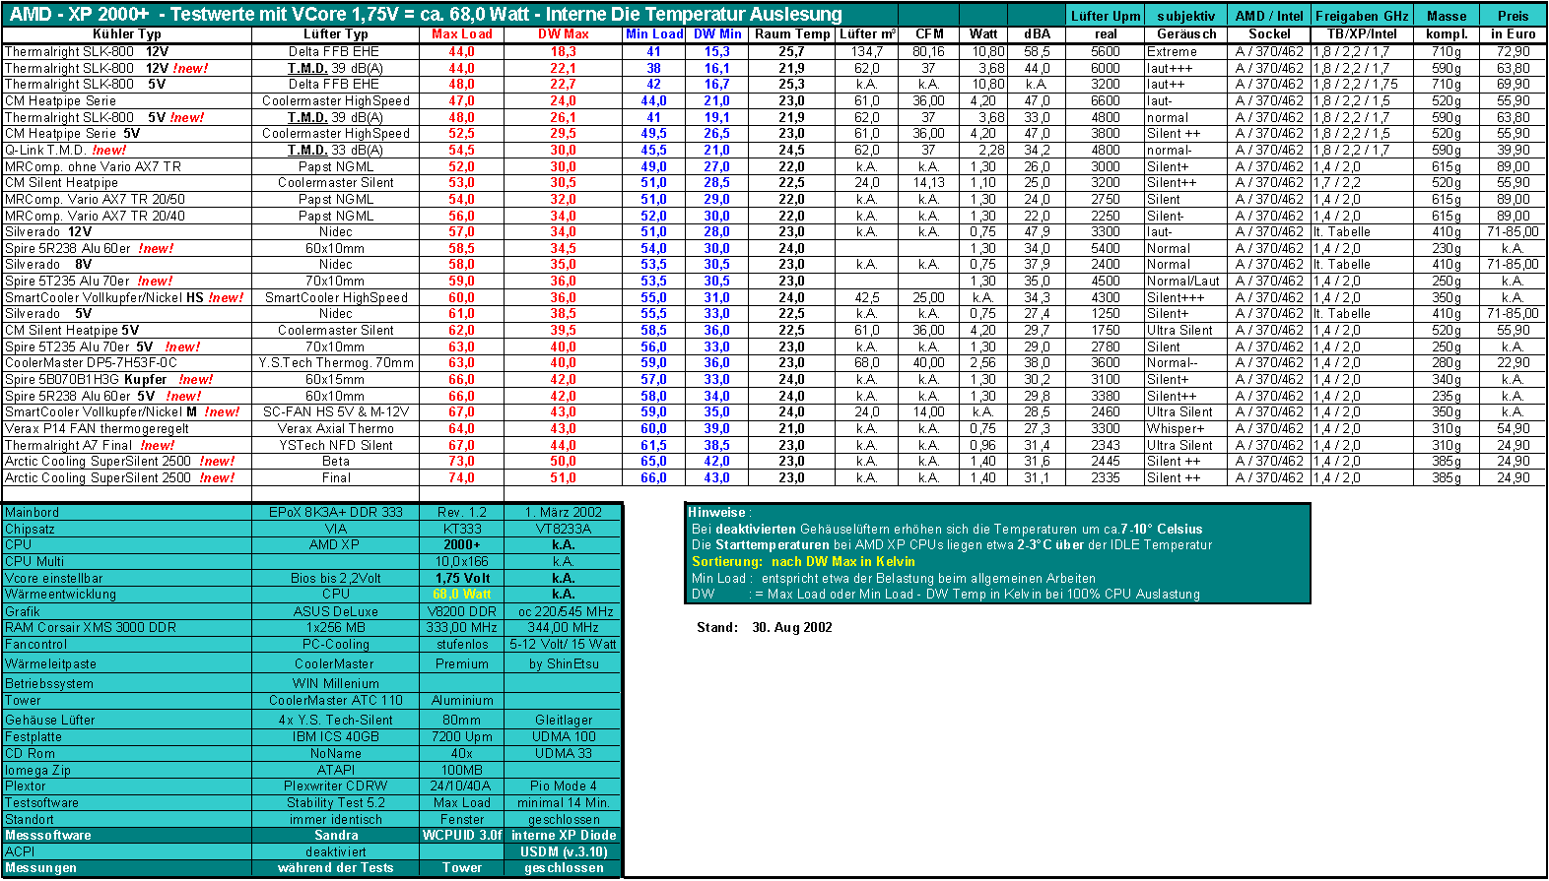Viewport: 1549px width, 881px height.
Task: Click yellow "Sortierung: nach DW Max in Kelvin"
Action: point(803,561)
